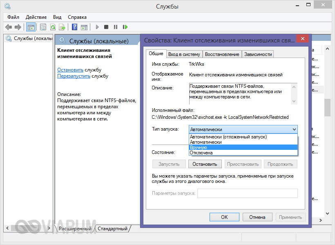Switch to the Зависимости tab
Viewport: 335px width, 245px height.
(258, 54)
